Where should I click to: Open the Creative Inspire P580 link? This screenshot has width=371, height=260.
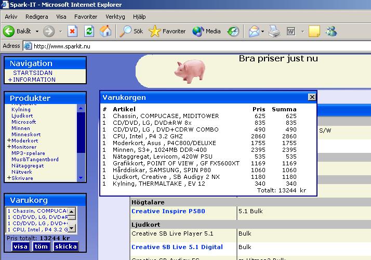tap(161, 211)
